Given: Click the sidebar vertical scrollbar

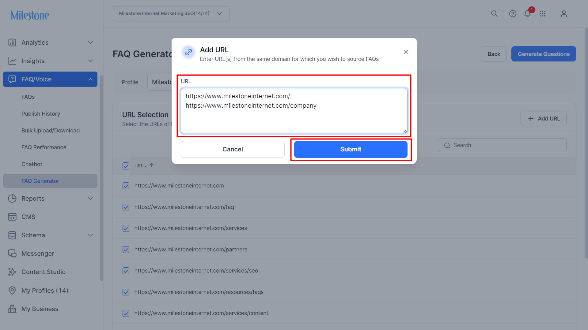Looking at the screenshot, I should (102, 177).
